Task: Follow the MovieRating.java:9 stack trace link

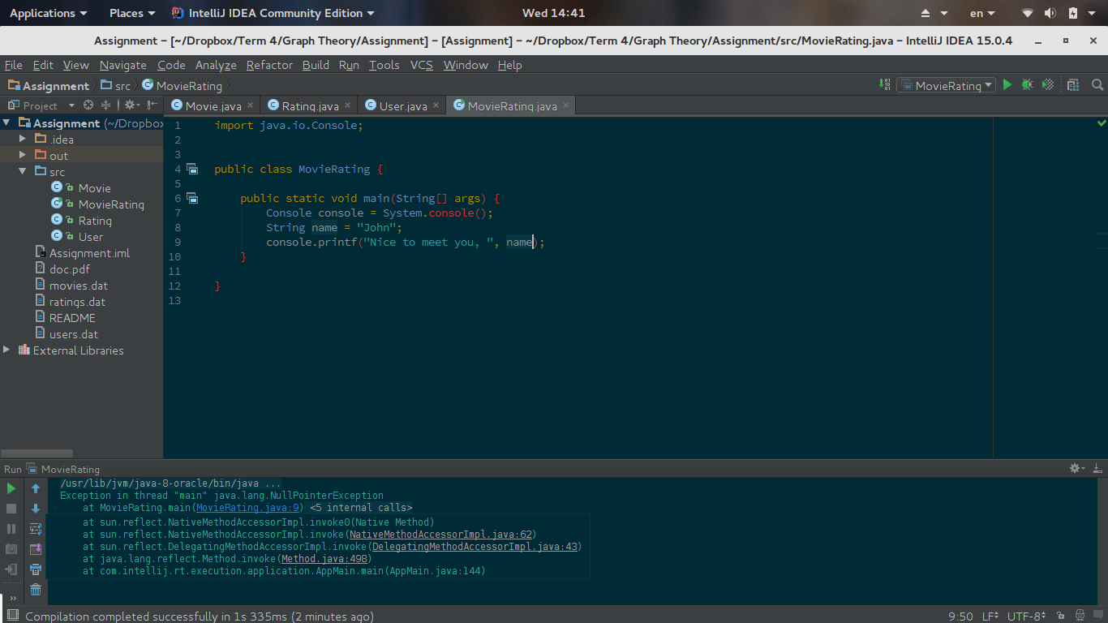Action: click(x=248, y=508)
